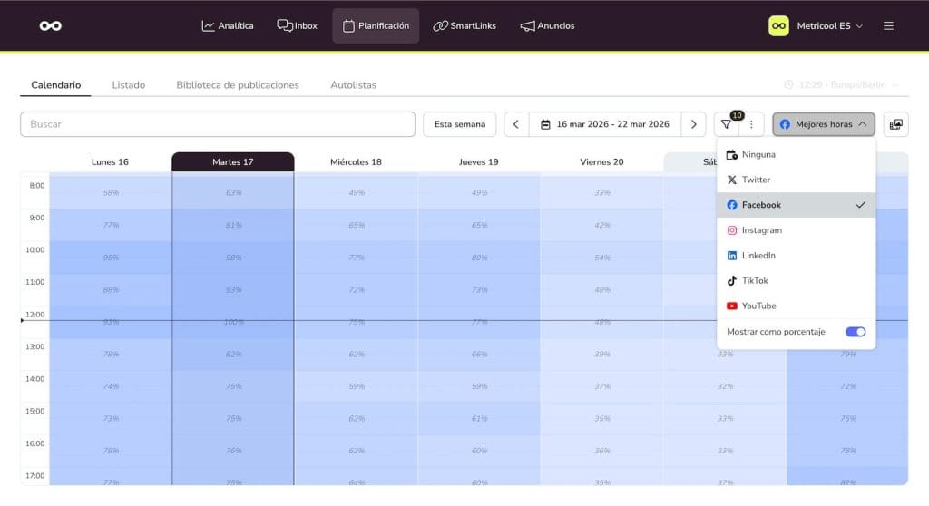Open the hamburger menu icon
This screenshot has width=929, height=506.
tap(888, 25)
